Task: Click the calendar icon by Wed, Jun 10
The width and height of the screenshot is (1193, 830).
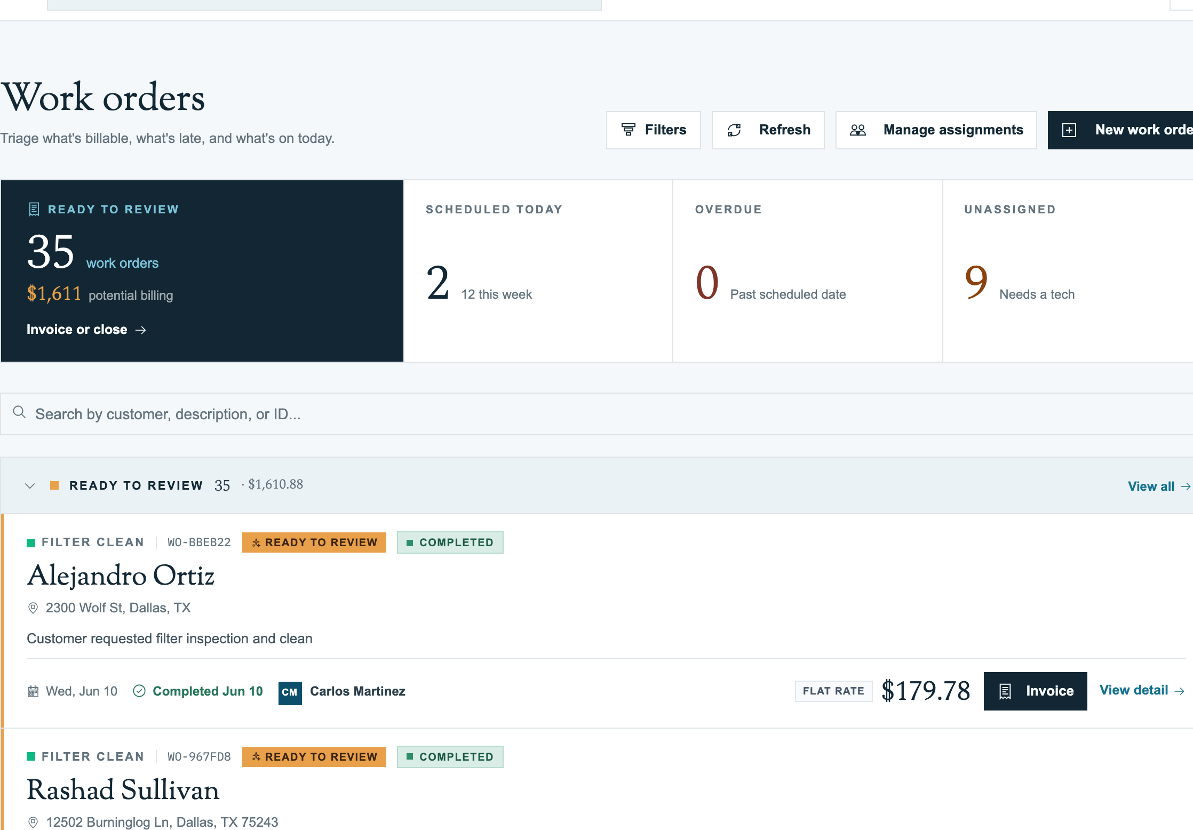Action: click(33, 691)
